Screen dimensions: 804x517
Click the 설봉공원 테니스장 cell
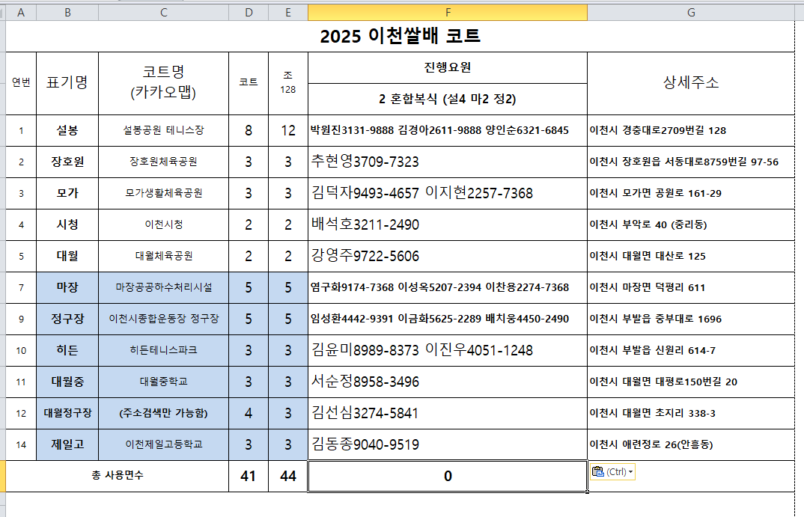pyautogui.click(x=163, y=130)
